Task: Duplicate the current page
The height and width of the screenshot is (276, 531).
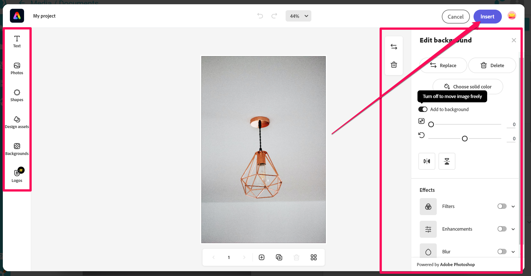Action: (279, 257)
